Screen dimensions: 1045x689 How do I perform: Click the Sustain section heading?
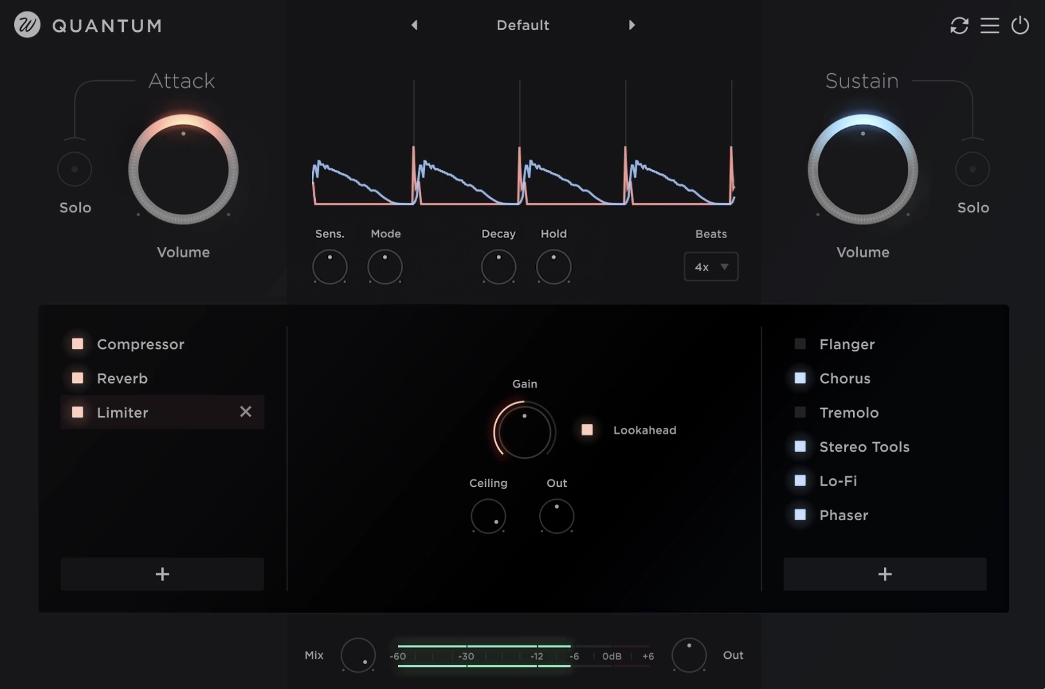pos(862,81)
